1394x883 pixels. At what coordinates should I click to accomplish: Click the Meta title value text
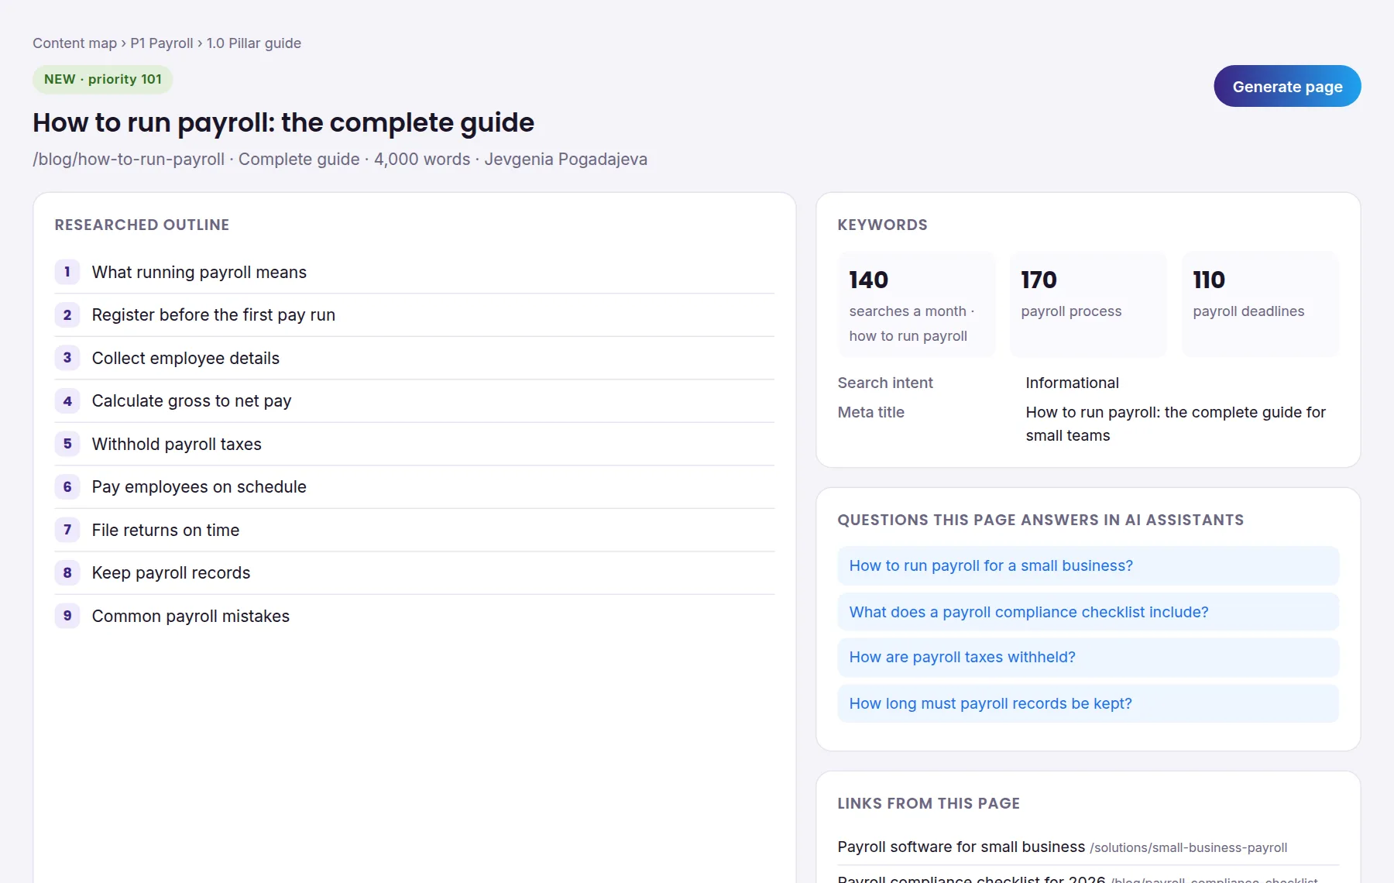[x=1176, y=424]
